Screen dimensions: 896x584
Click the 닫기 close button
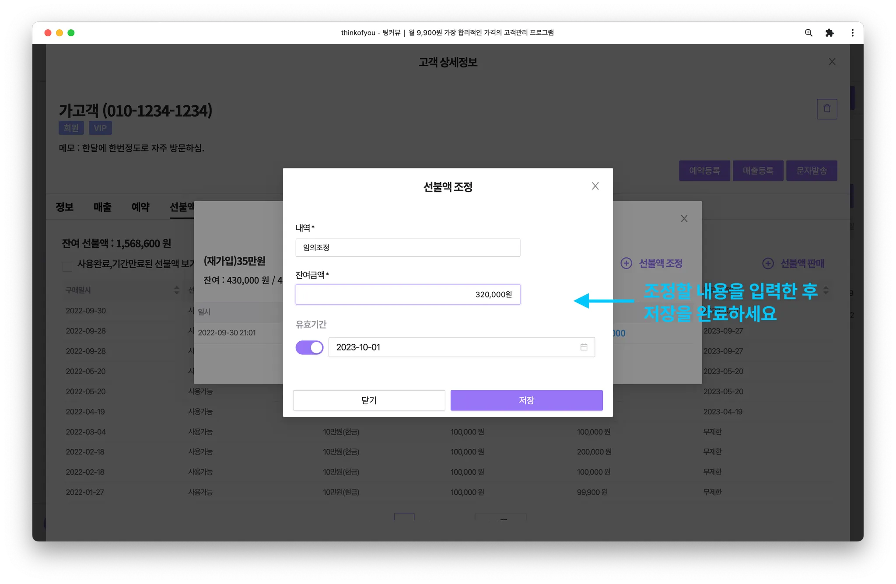pyautogui.click(x=369, y=400)
